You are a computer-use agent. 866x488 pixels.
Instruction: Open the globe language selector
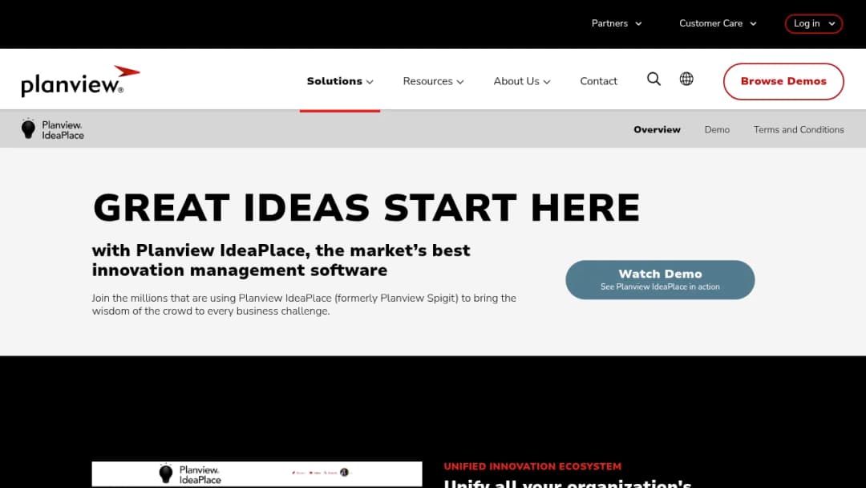[x=686, y=79]
